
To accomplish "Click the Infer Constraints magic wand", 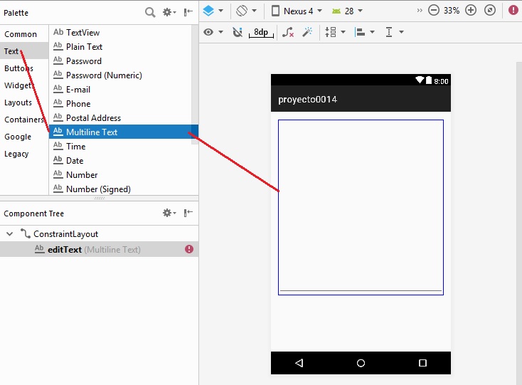I will [x=307, y=32].
